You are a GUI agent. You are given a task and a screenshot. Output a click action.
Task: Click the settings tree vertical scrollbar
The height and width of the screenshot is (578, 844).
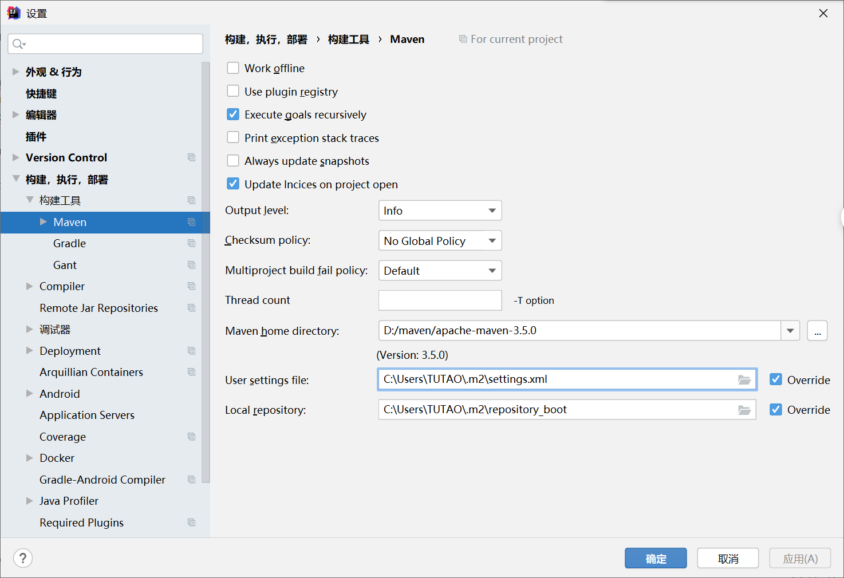point(206,272)
